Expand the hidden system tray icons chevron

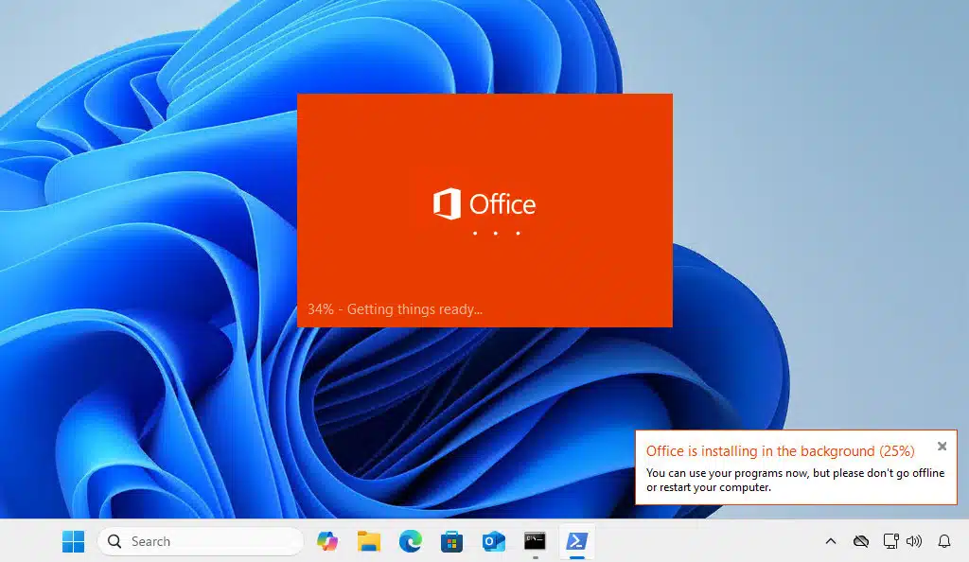click(831, 541)
